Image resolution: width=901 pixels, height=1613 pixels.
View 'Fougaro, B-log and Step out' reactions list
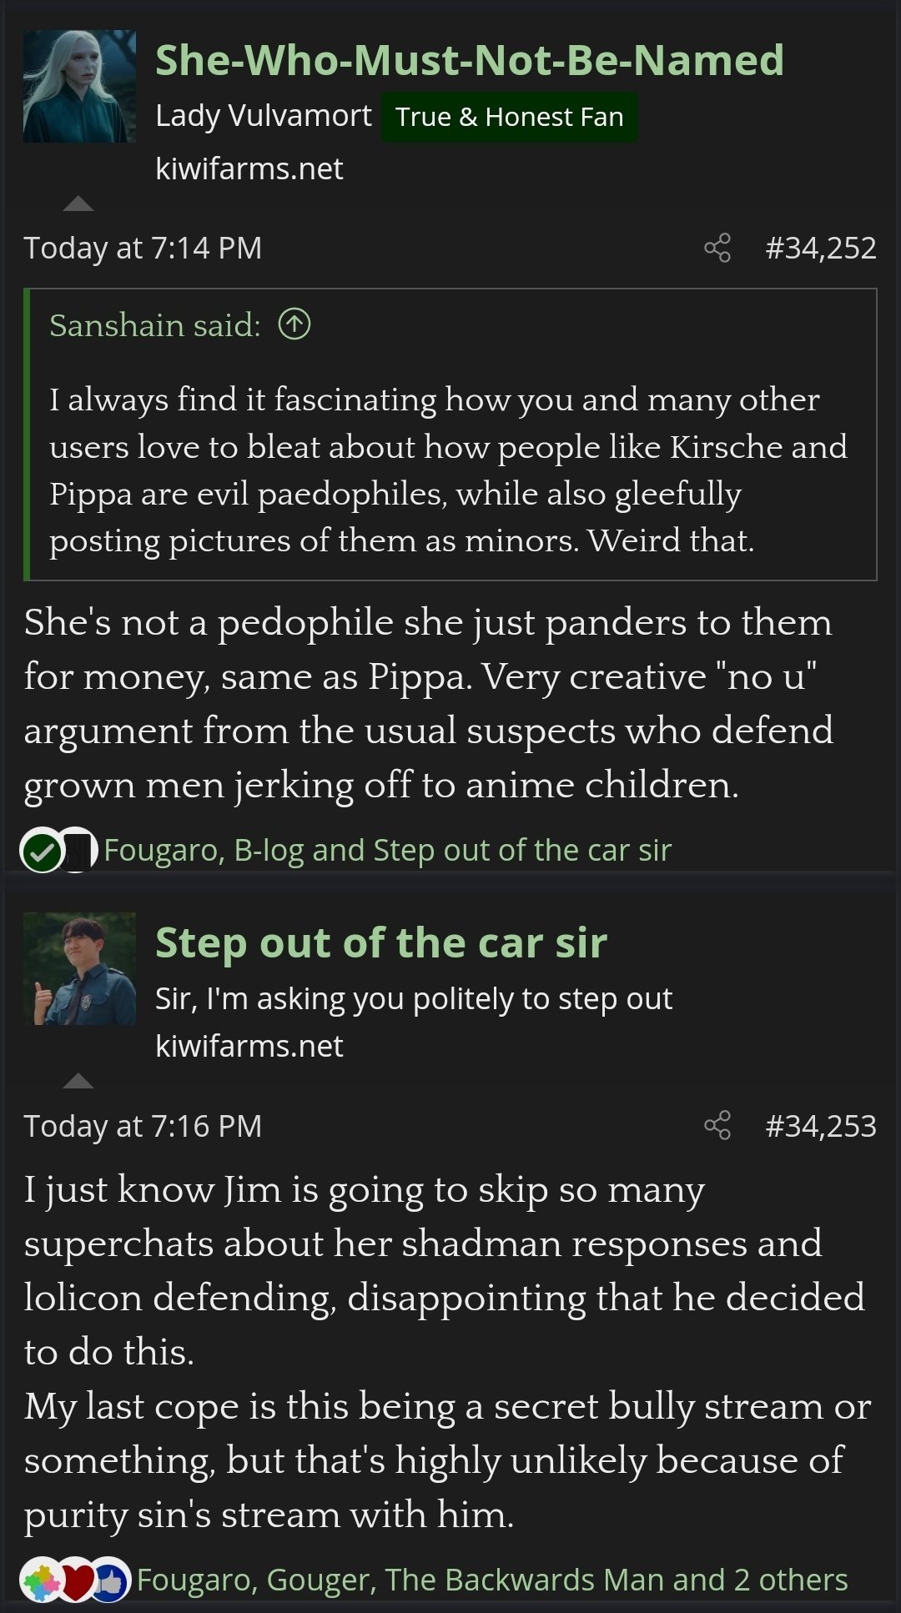(387, 850)
